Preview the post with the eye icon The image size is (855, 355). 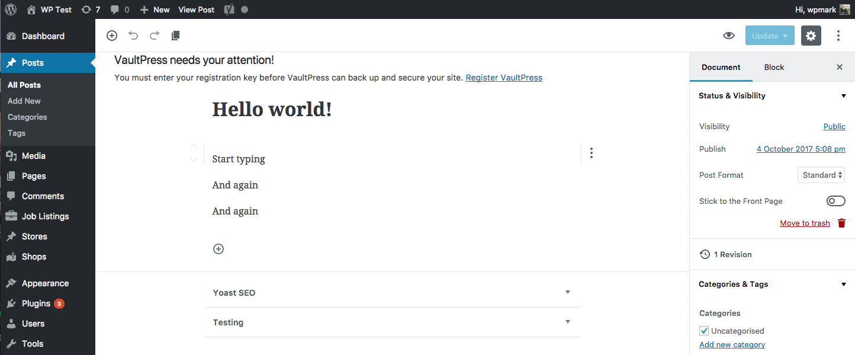click(729, 36)
